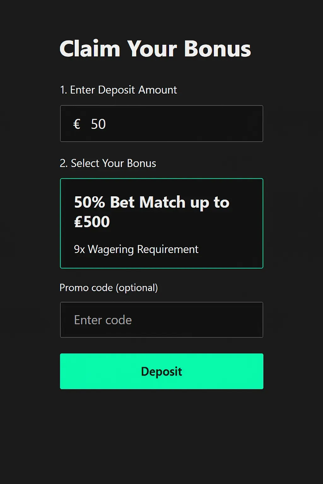Click the 9x Wagering Requirement text
This screenshot has height=484, width=323.
[136, 249]
